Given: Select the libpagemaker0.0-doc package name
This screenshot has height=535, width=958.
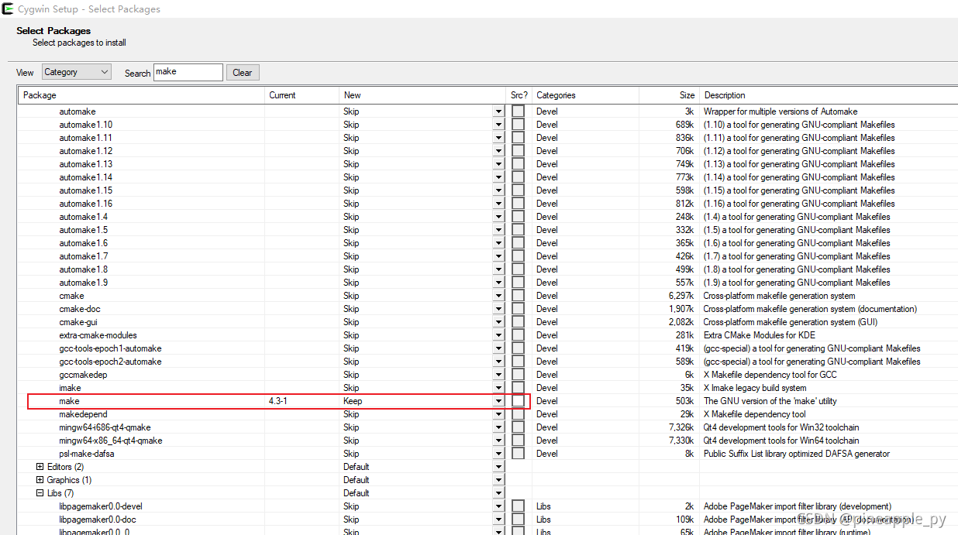Looking at the screenshot, I should tap(97, 520).
